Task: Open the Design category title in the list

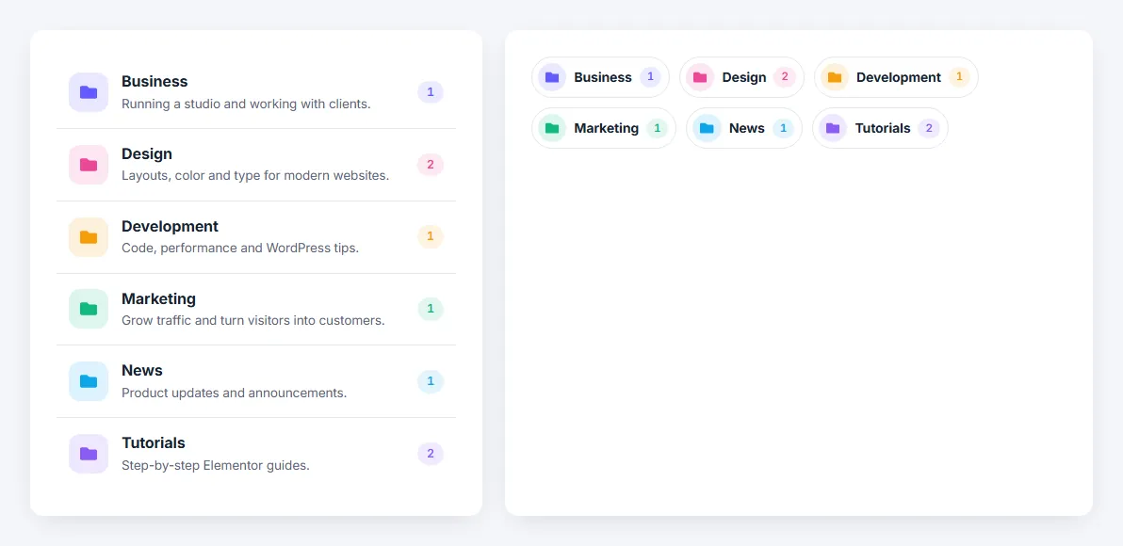Action: pos(147,153)
